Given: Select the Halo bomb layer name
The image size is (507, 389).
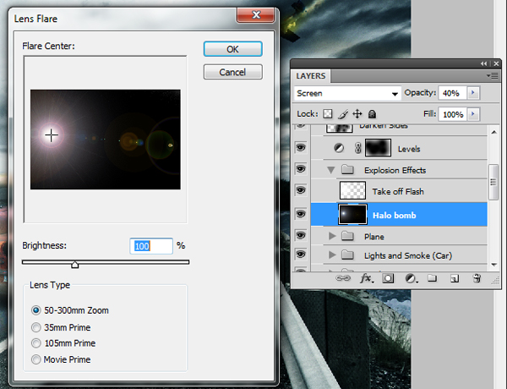Looking at the screenshot, I should (394, 215).
